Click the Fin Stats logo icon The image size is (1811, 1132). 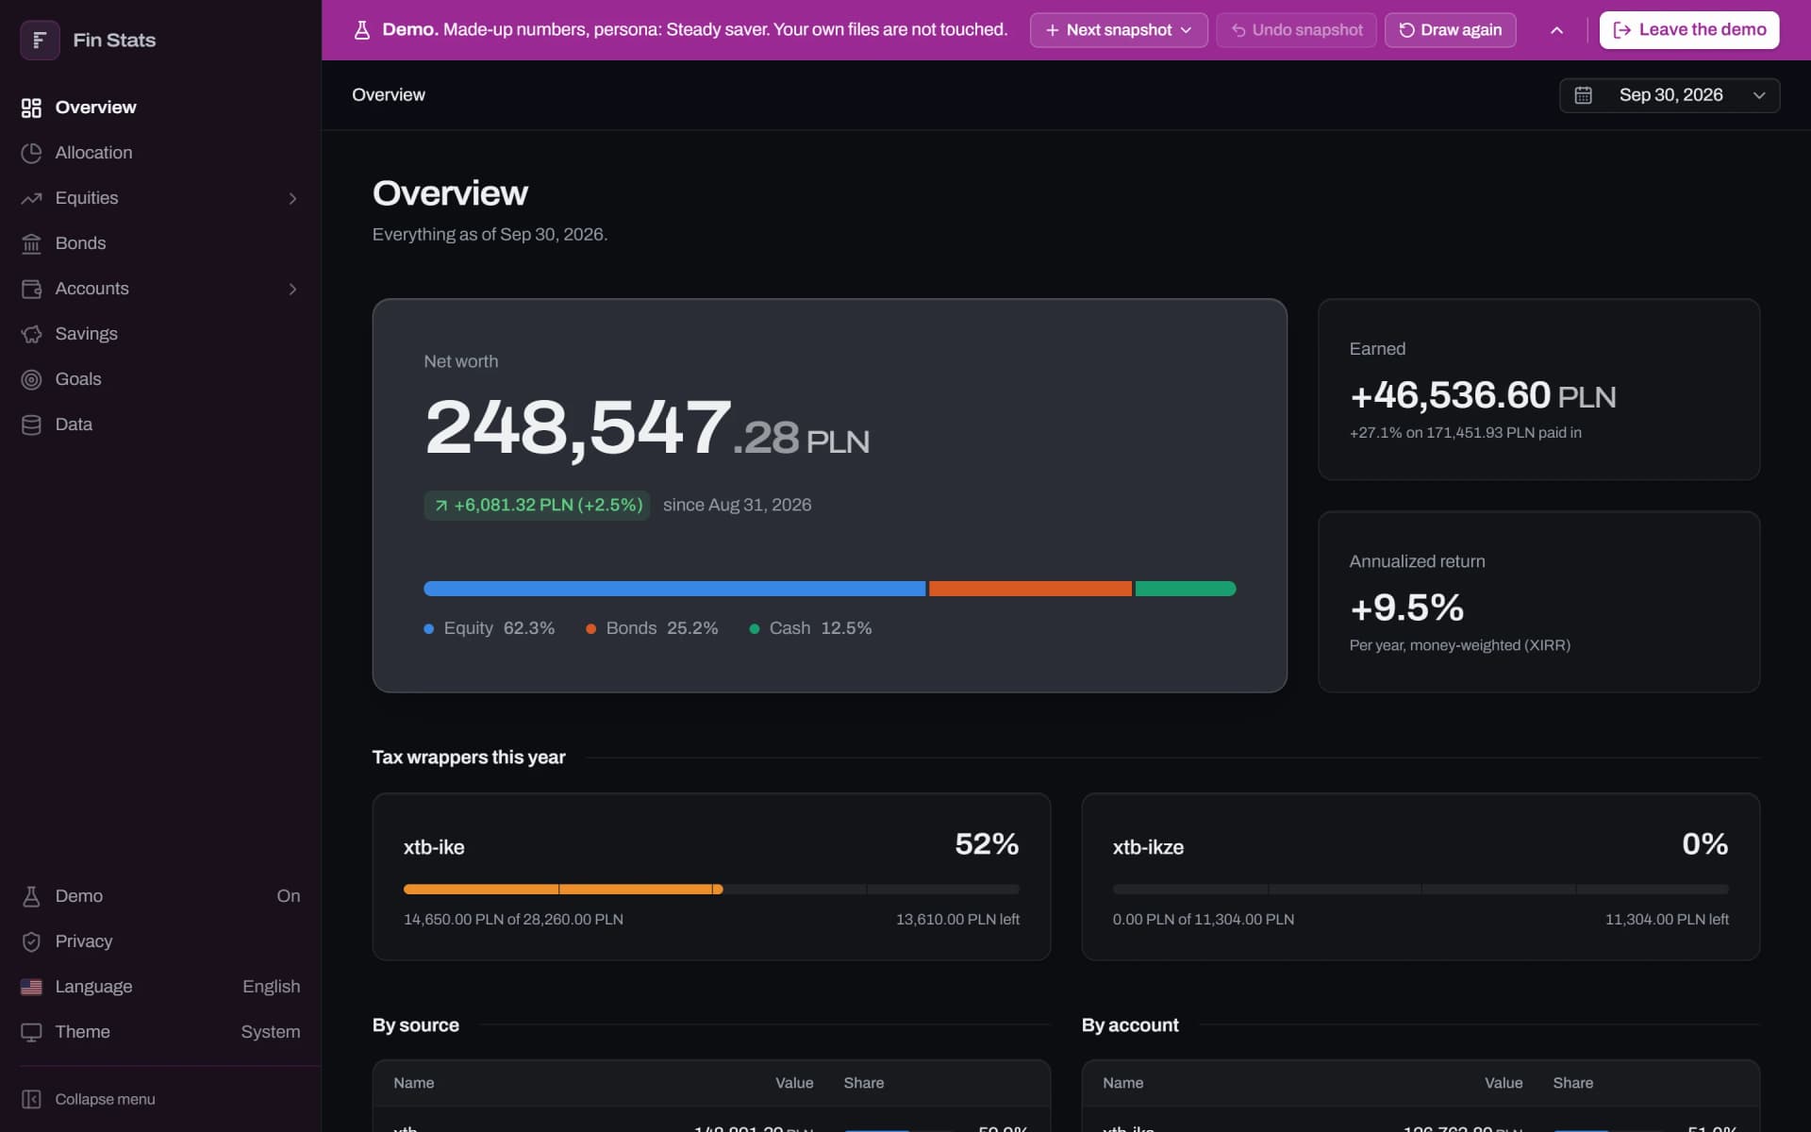coord(40,40)
